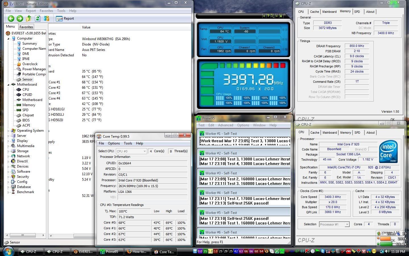Collapse the Motherboard node in EVEREST tree

click(x=9, y=84)
